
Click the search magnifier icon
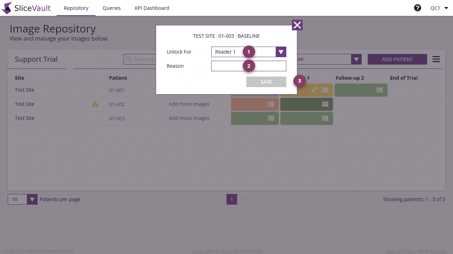[x=129, y=59]
